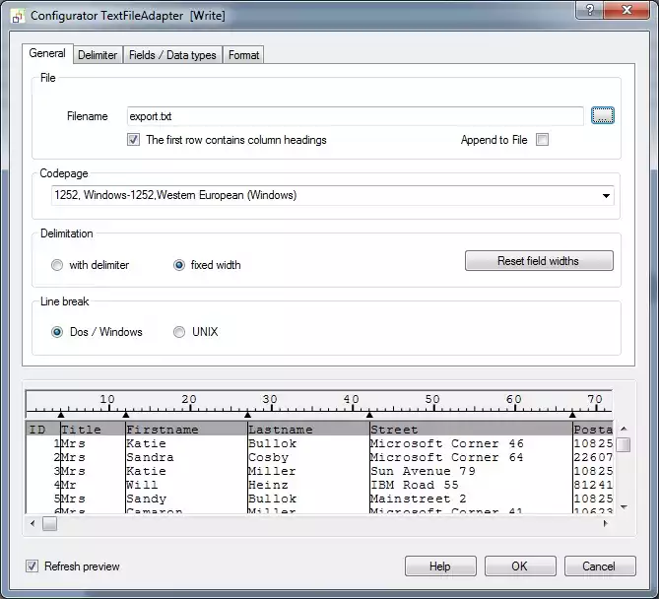The image size is (659, 599).
Task: Click the ruler field marker before Firstname
Action: [x=126, y=415]
